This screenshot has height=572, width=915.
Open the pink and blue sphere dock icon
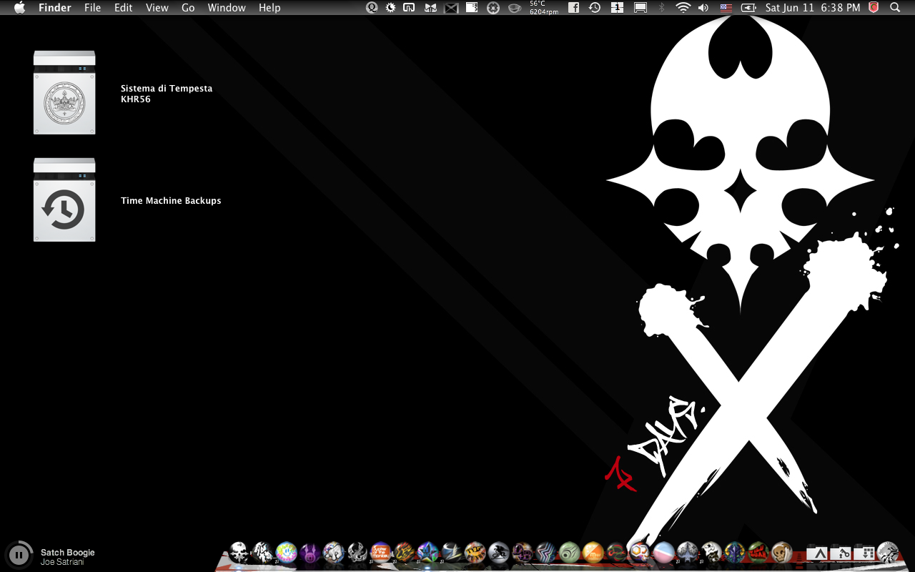pos(663,552)
